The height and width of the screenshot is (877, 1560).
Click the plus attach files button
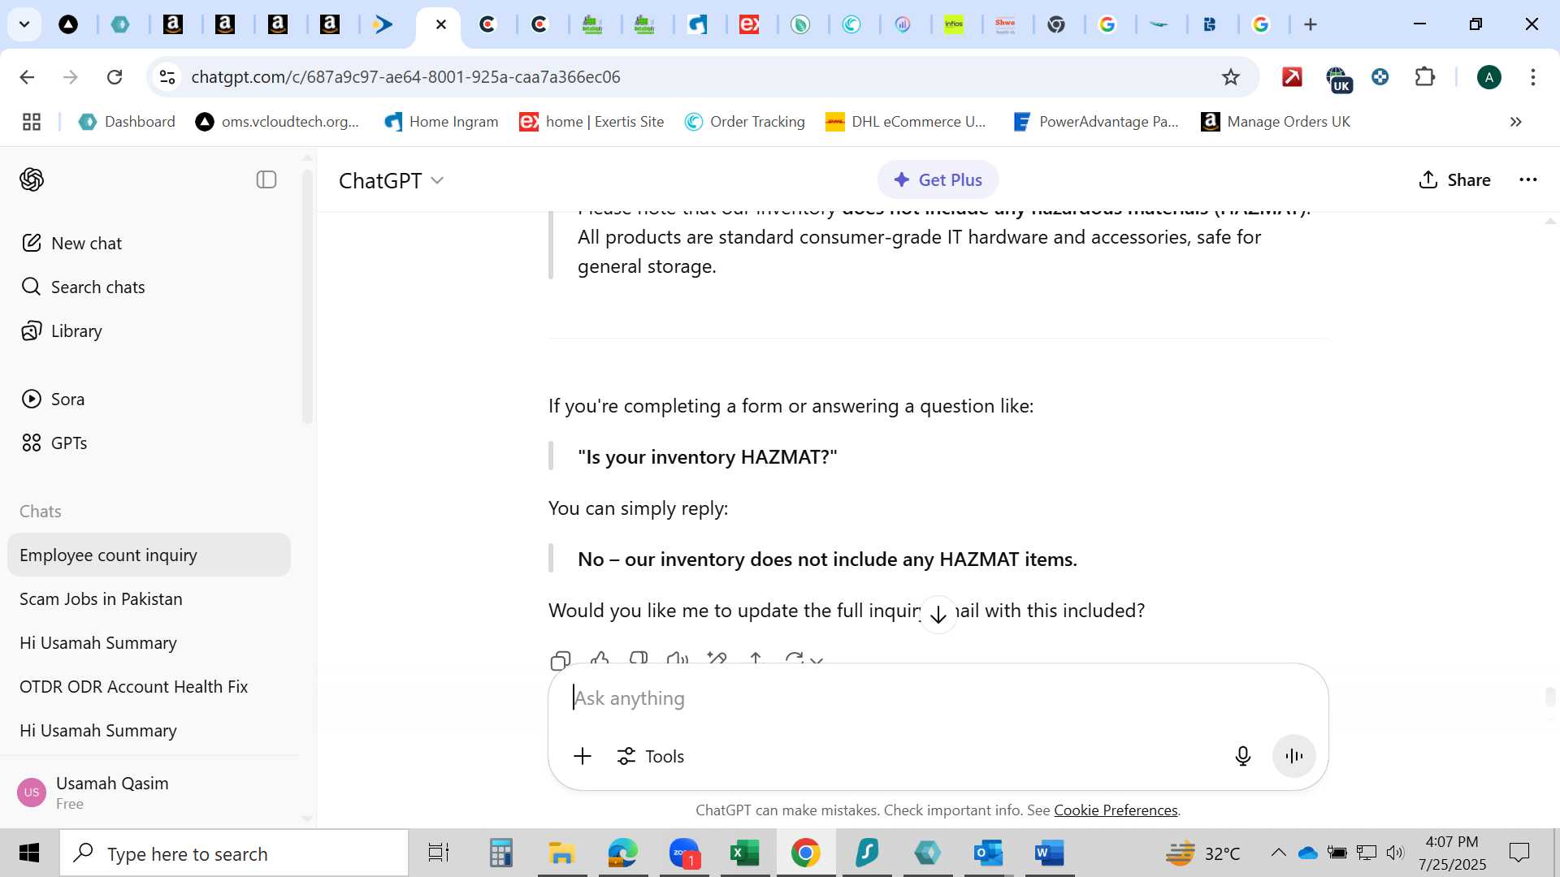pos(583,756)
